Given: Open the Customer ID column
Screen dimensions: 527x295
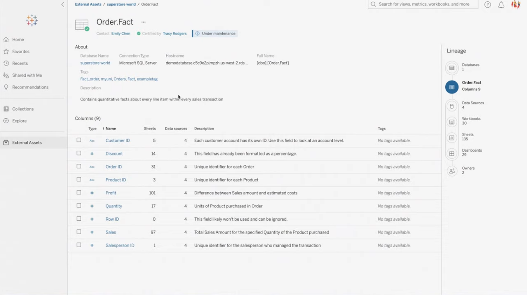Looking at the screenshot, I should [118, 140].
